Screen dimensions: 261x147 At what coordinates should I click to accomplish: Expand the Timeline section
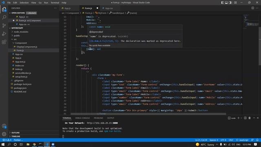click(x=15, y=136)
